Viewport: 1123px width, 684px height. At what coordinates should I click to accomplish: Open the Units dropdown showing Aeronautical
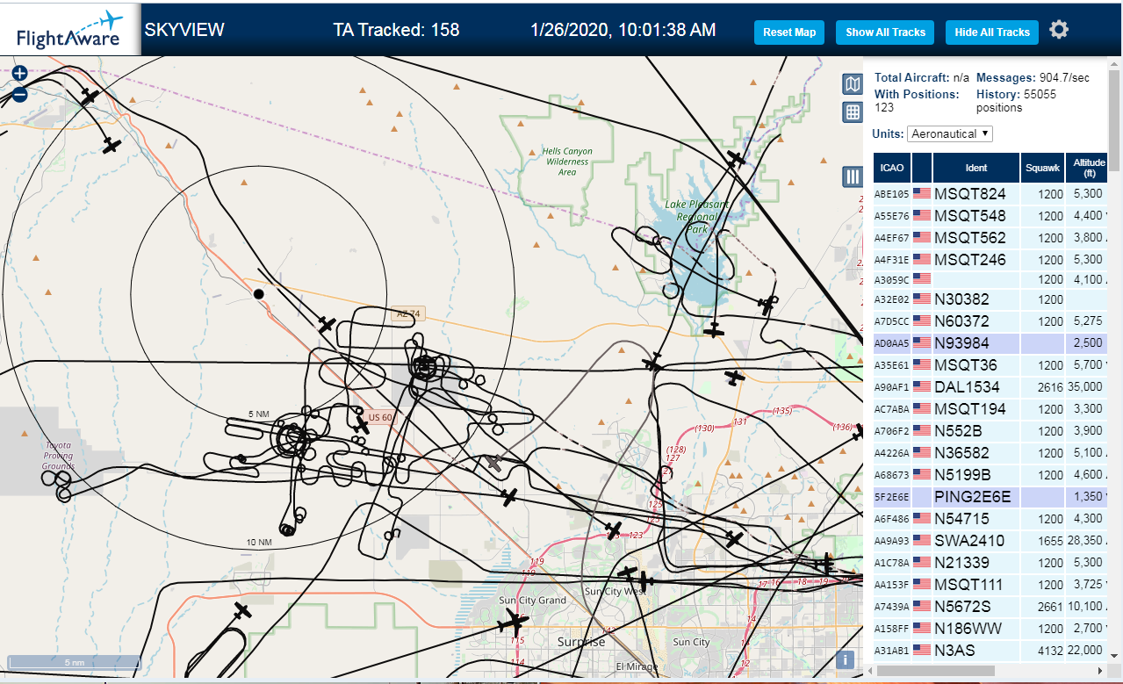950,133
